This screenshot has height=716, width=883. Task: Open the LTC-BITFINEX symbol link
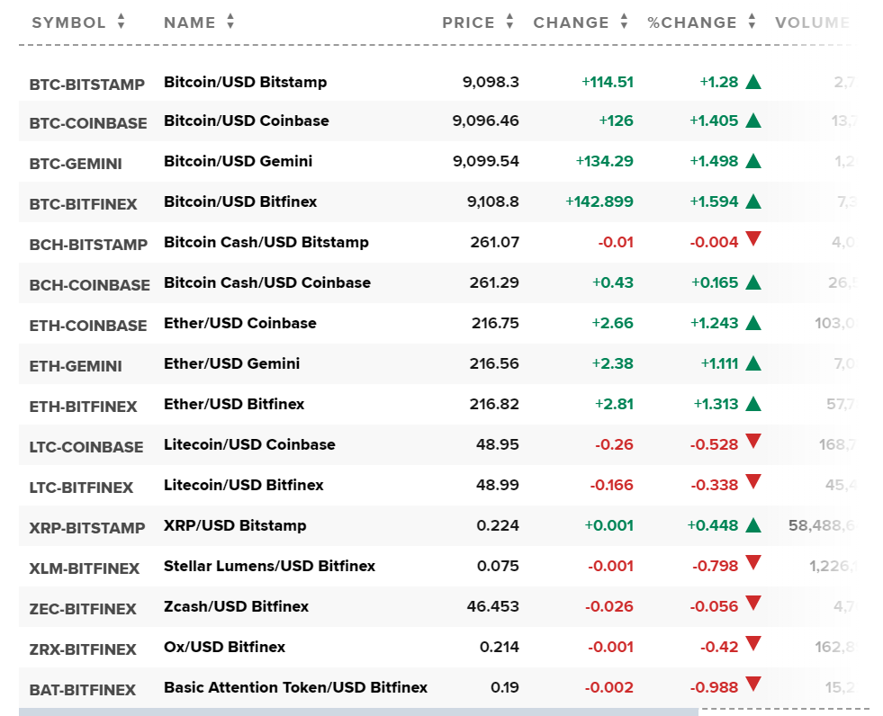tap(81, 488)
